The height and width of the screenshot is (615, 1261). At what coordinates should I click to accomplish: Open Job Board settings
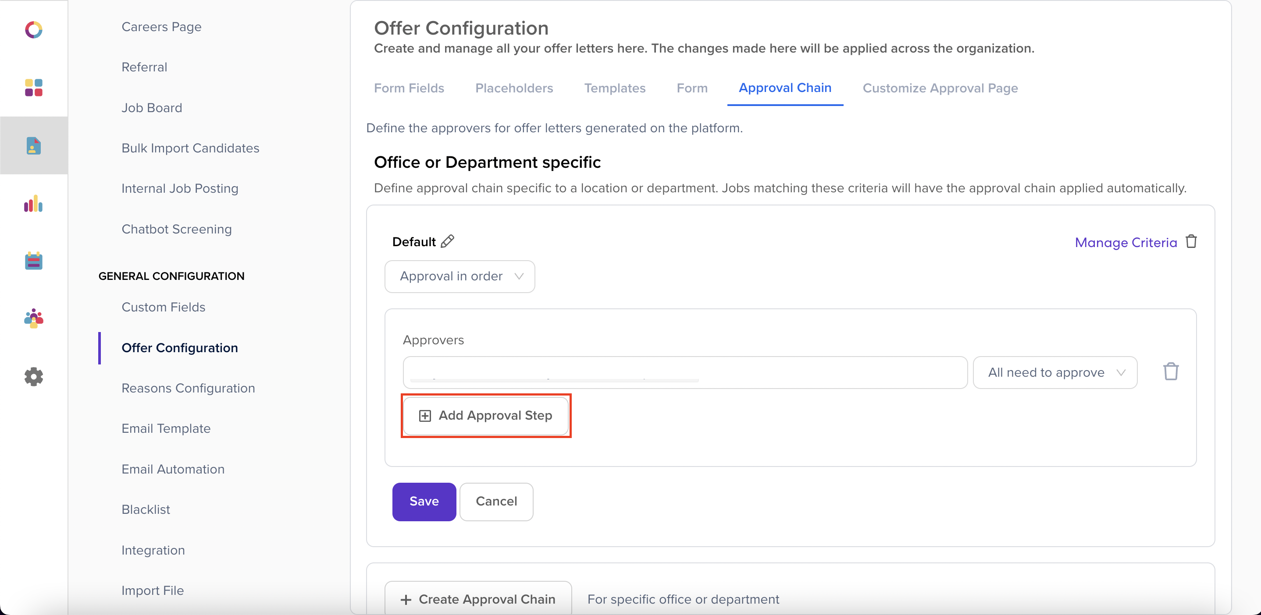[x=152, y=108]
